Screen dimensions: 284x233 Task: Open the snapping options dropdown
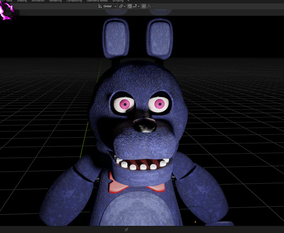click(136, 6)
